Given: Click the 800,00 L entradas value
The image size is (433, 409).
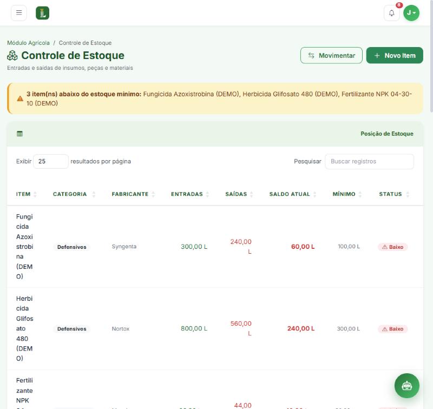Looking at the screenshot, I should 194,328.
